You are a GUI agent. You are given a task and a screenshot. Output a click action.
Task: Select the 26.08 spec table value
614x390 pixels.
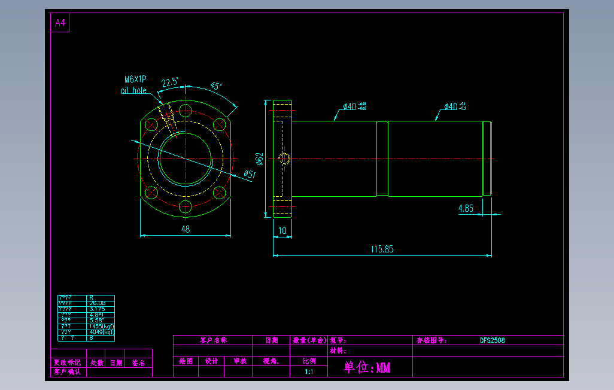(x=97, y=303)
